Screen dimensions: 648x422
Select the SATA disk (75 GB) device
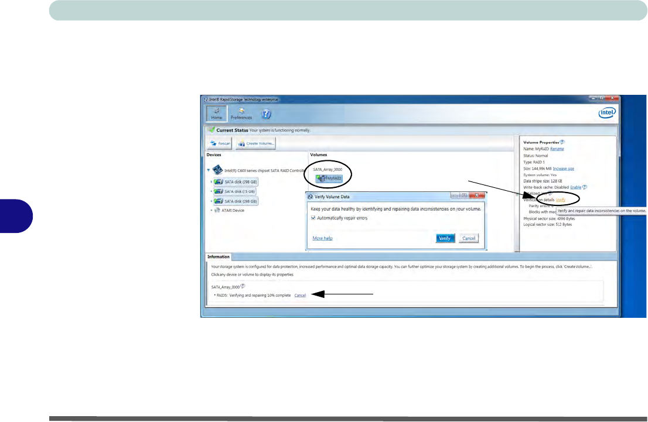tap(235, 191)
